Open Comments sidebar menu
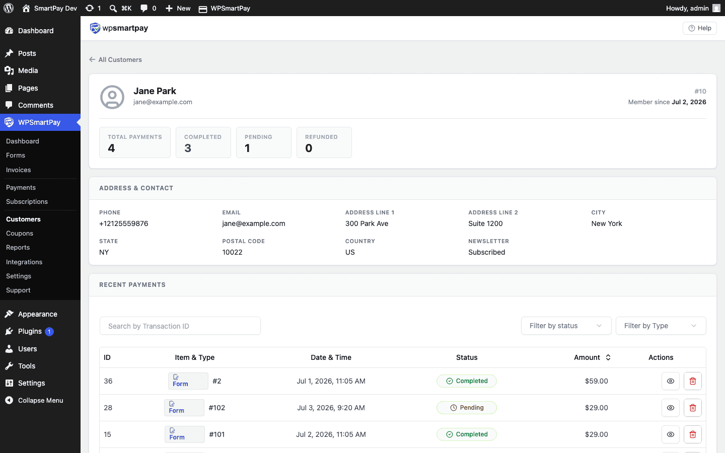725x453 pixels. tap(40, 105)
